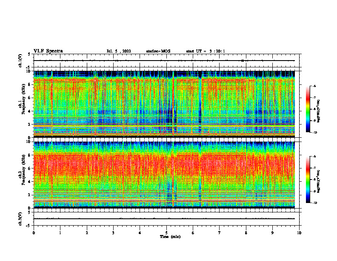The height and width of the screenshot is (261, 337).
Task: Click the ch.2 colorbar "log(PSD)" label
Action: tap(319, 182)
